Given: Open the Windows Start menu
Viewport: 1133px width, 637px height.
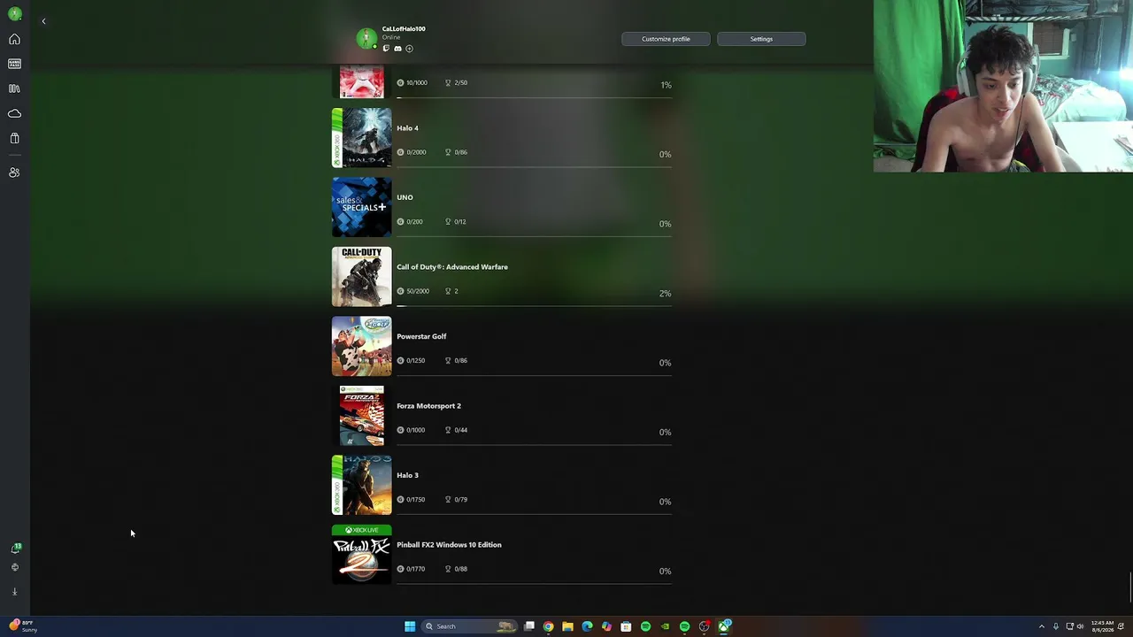Looking at the screenshot, I should [x=410, y=626].
